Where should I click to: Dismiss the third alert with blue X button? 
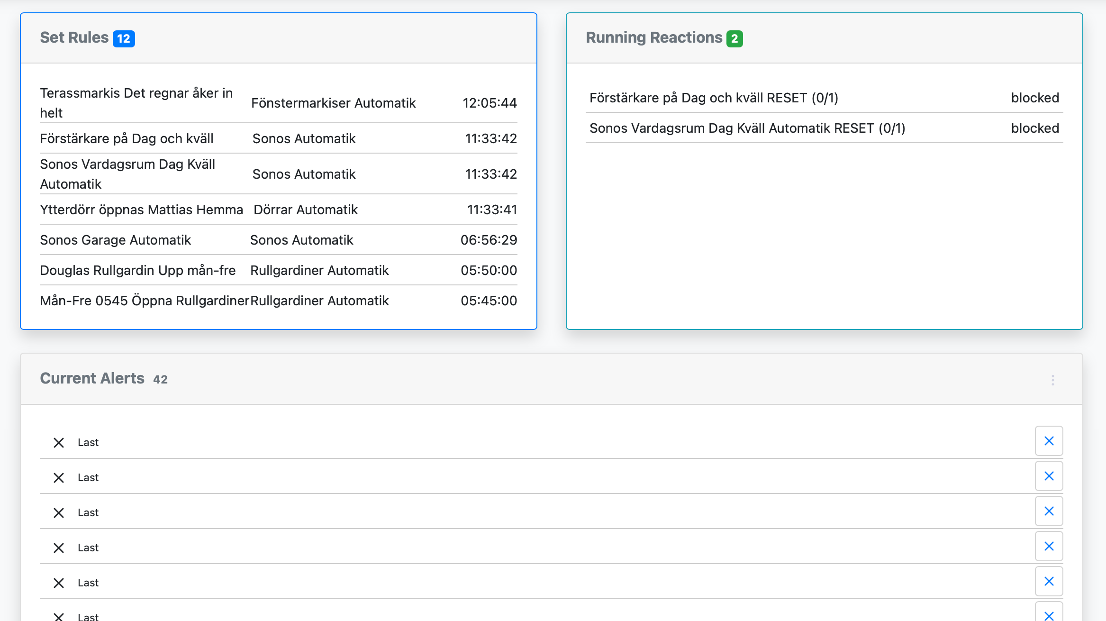[1049, 511]
